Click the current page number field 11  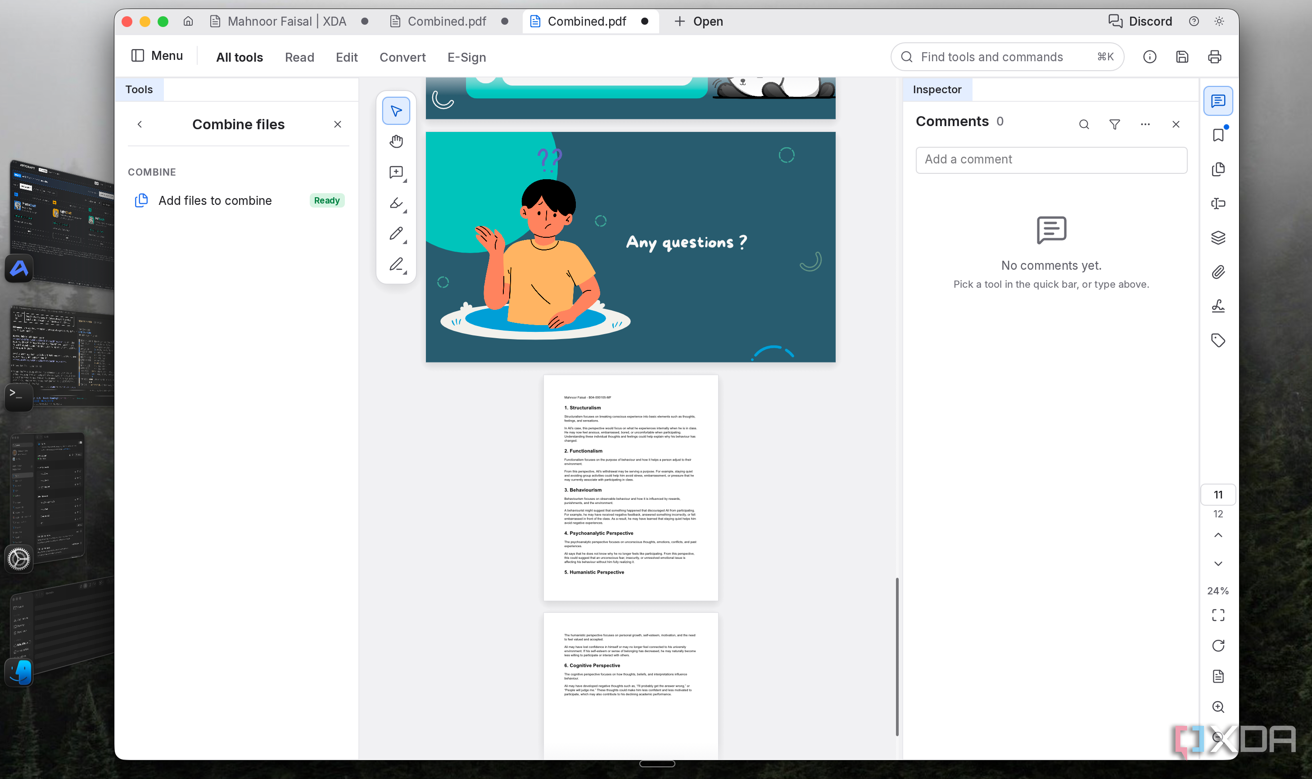coord(1218,494)
